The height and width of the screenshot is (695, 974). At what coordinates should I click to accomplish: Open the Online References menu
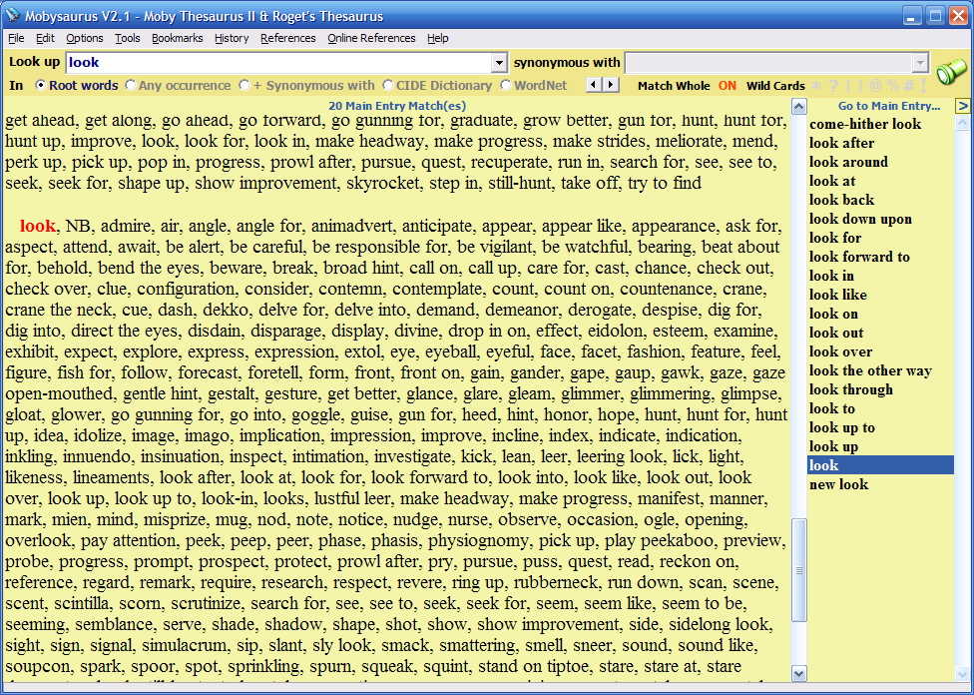tap(371, 38)
